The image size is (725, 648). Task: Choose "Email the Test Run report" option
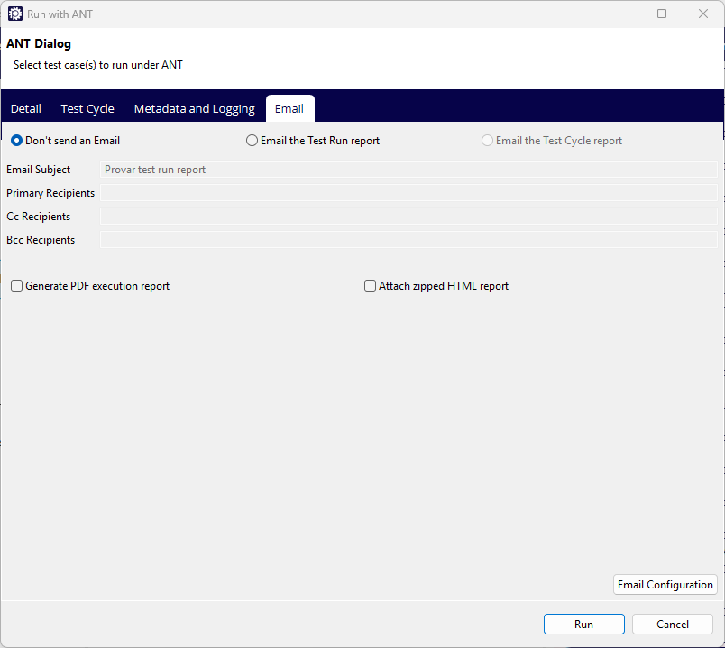coord(252,141)
